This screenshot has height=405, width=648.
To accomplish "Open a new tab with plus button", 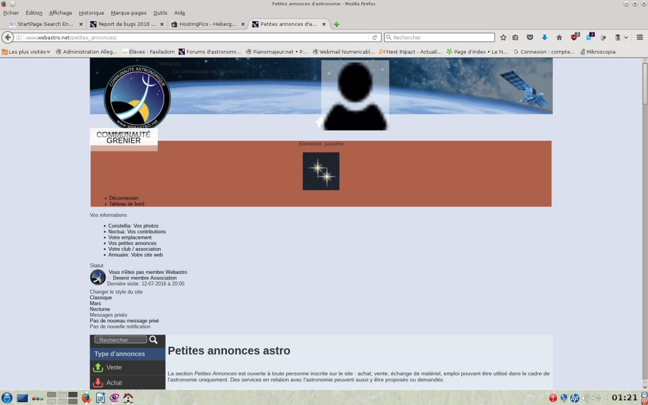I will [x=337, y=24].
